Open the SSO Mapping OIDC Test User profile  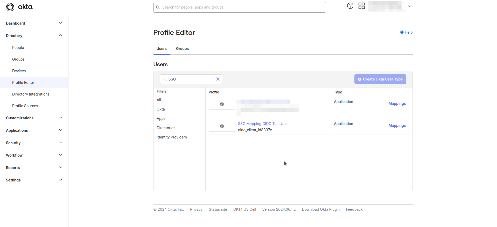tap(263, 124)
